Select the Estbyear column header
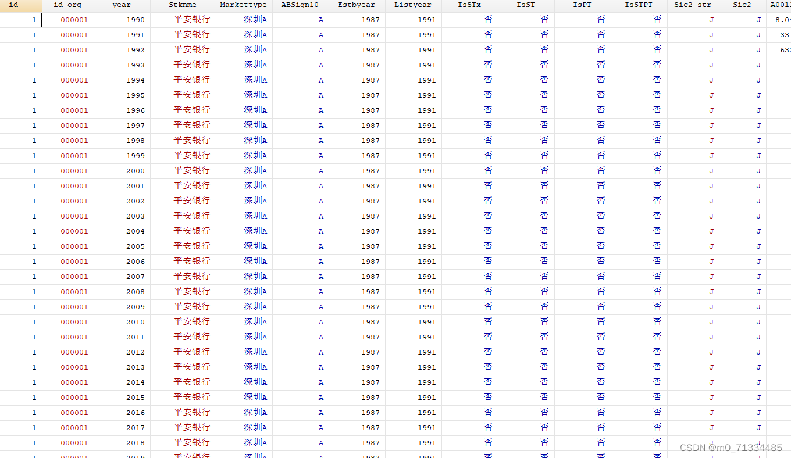 [357, 5]
